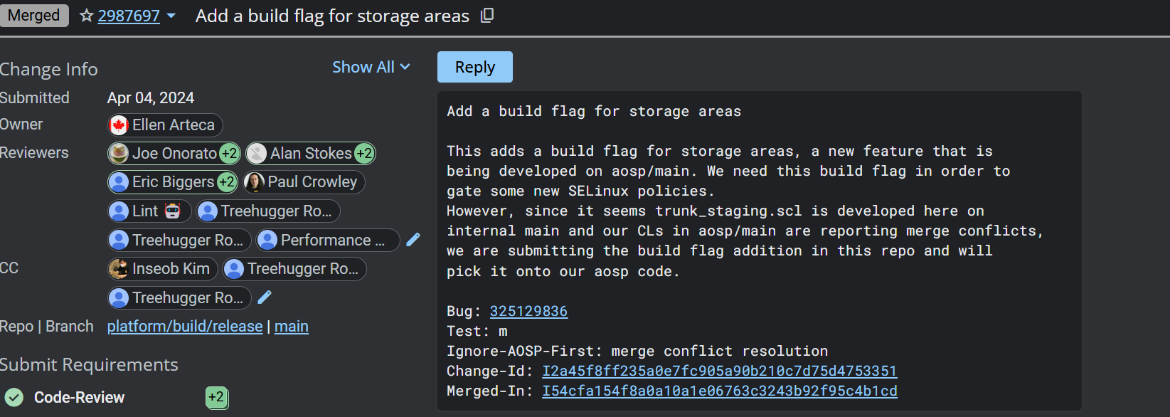Open bug 325129836 link

click(x=528, y=311)
